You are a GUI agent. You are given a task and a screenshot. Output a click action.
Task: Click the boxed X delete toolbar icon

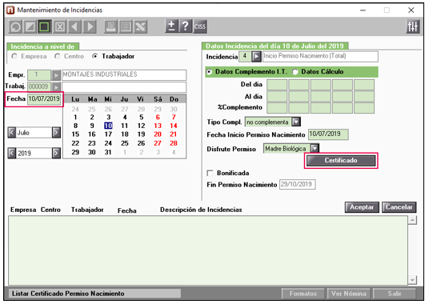click(60, 26)
